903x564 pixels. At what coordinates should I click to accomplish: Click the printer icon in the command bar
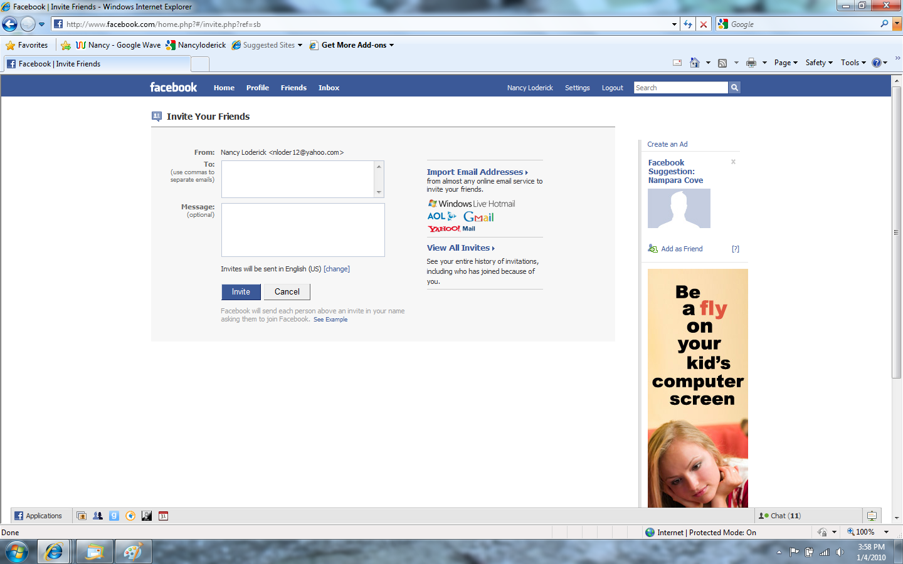coord(751,63)
